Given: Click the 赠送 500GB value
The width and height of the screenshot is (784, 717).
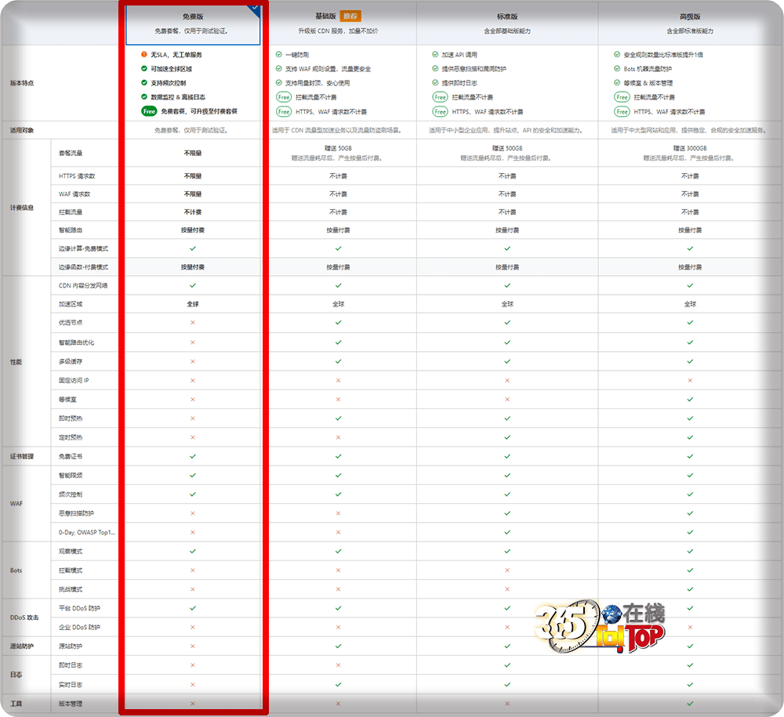Looking at the screenshot, I should tap(507, 148).
